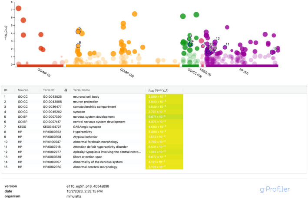The image size is (308, 199).
Task: Select the 'neuronal cell body' term name
Action: (x=86, y=96)
